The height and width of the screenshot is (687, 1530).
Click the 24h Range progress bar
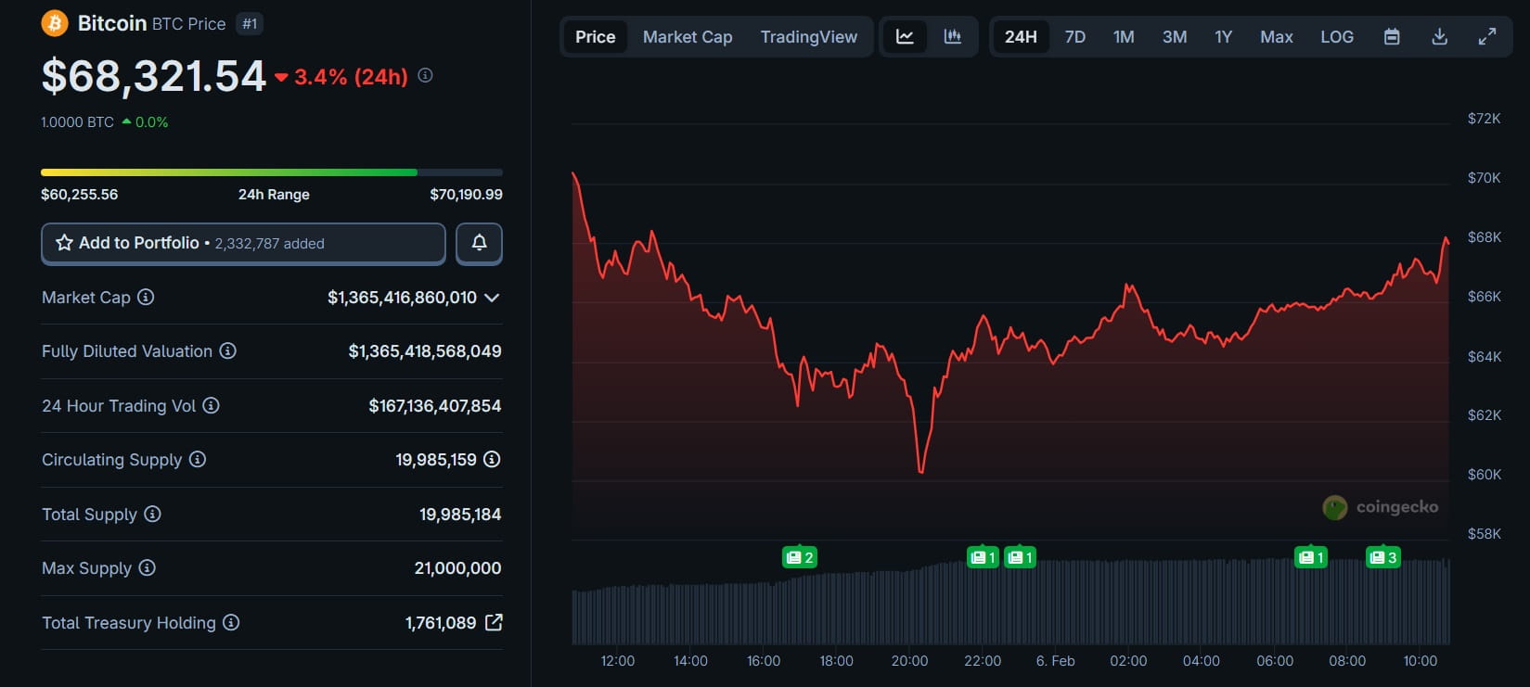click(271, 172)
